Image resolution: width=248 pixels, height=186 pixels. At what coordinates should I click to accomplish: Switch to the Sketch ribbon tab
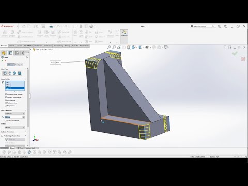click(12, 46)
